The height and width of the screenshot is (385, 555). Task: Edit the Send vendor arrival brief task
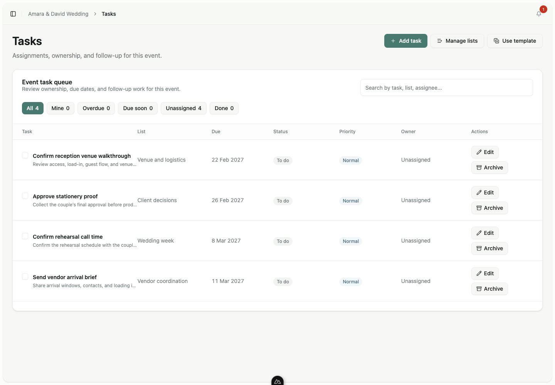point(485,273)
